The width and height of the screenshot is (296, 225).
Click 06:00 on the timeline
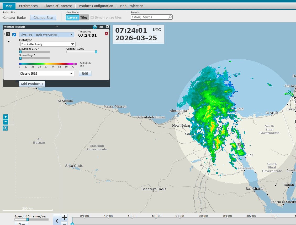click(x=251, y=216)
